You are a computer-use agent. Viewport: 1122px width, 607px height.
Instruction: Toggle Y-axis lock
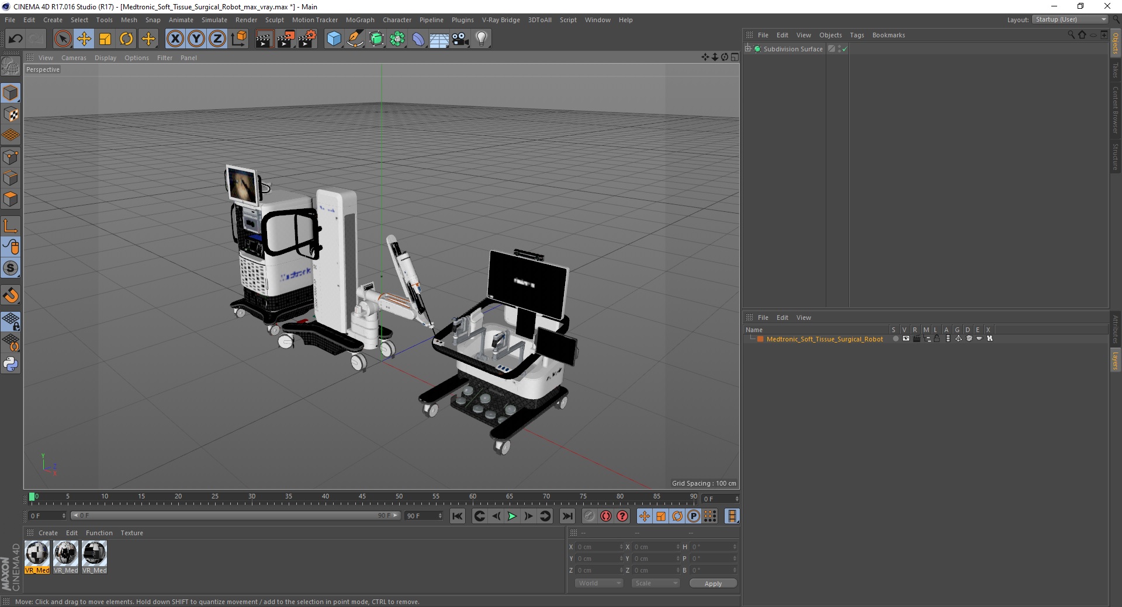tap(196, 39)
